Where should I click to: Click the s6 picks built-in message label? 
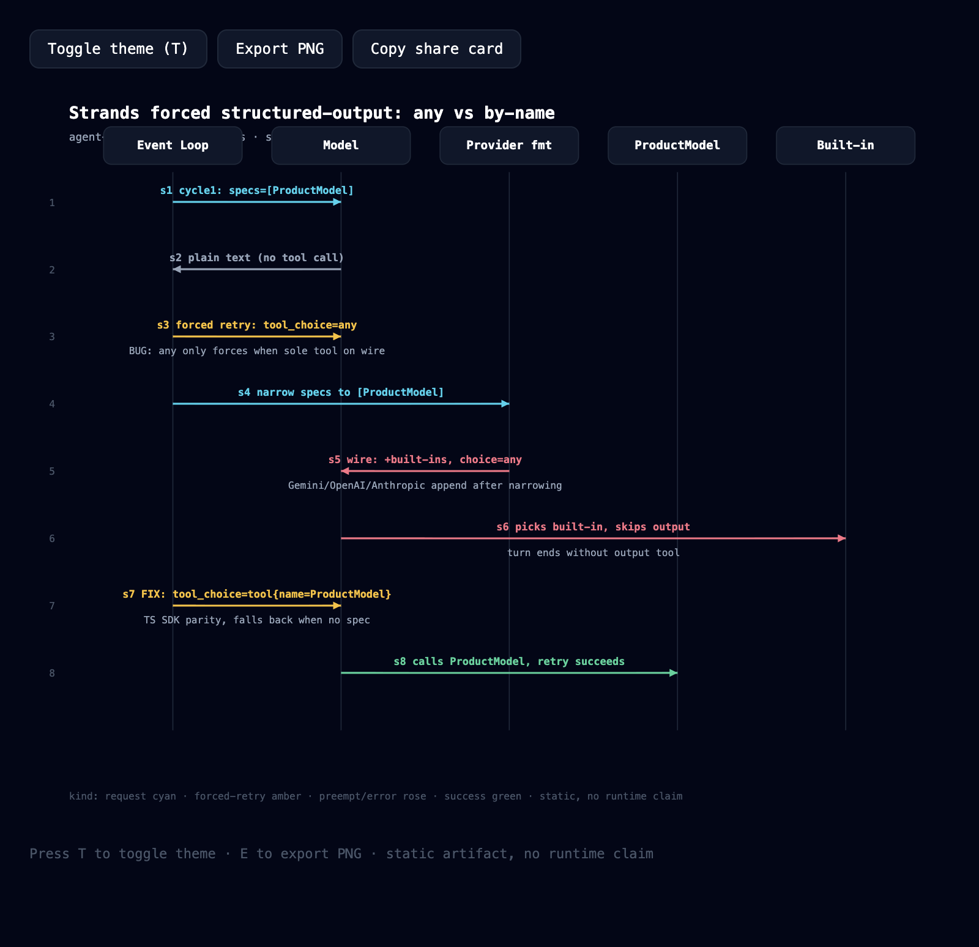(594, 527)
